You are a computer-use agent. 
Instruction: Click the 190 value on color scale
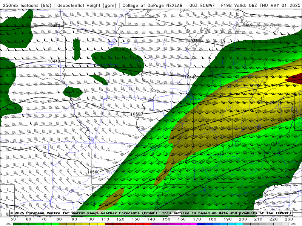pyautogui.click(x=228, y=219)
